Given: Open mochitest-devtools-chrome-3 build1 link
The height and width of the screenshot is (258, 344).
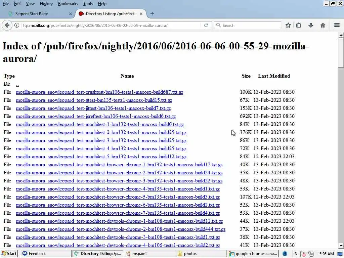Looking at the screenshot, I should click(x=118, y=238).
